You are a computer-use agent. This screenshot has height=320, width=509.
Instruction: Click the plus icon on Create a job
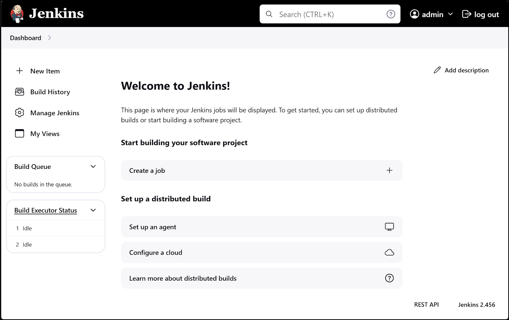(x=389, y=170)
